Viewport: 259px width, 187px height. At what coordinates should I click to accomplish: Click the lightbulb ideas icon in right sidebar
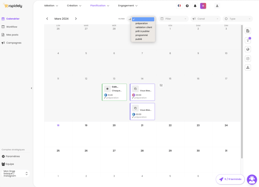[x=248, y=40]
